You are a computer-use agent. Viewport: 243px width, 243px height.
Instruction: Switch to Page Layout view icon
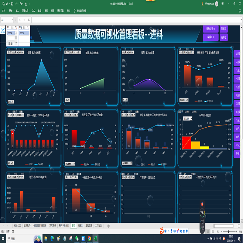click(x=213, y=231)
